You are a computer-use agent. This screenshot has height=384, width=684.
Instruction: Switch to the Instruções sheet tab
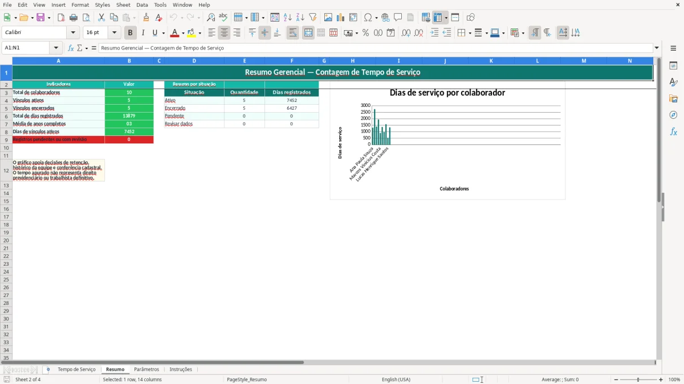pyautogui.click(x=181, y=370)
